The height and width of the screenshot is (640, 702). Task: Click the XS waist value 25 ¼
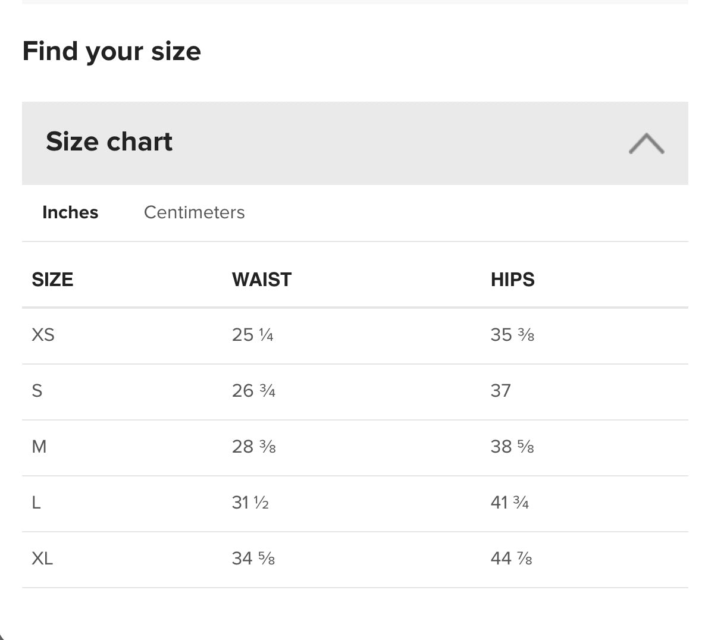point(253,335)
